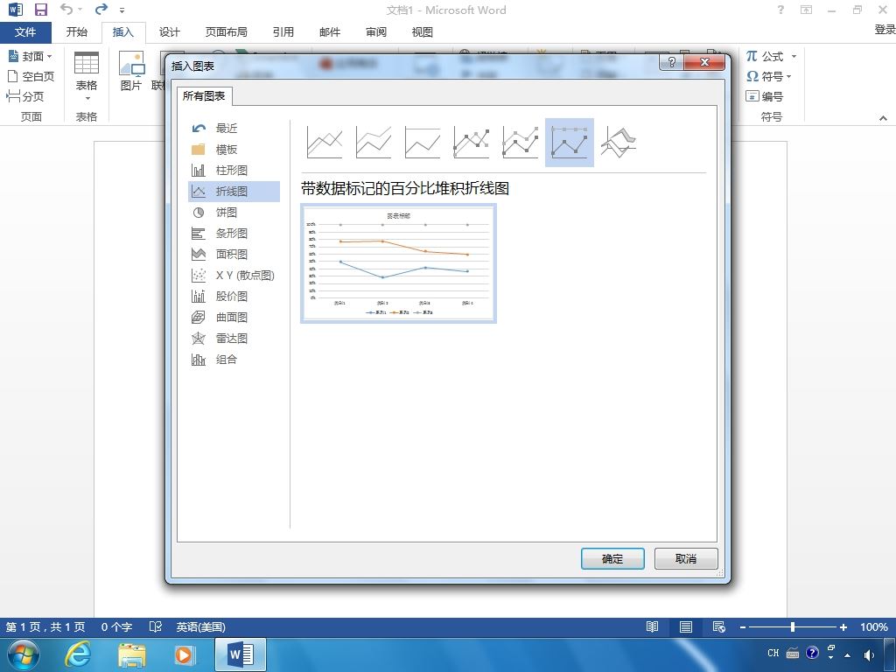Select the Line chart (折线图) category
896x672 pixels.
click(234, 192)
